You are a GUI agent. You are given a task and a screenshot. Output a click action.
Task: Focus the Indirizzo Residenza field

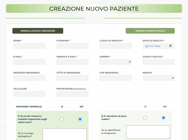[x=29, y=78]
